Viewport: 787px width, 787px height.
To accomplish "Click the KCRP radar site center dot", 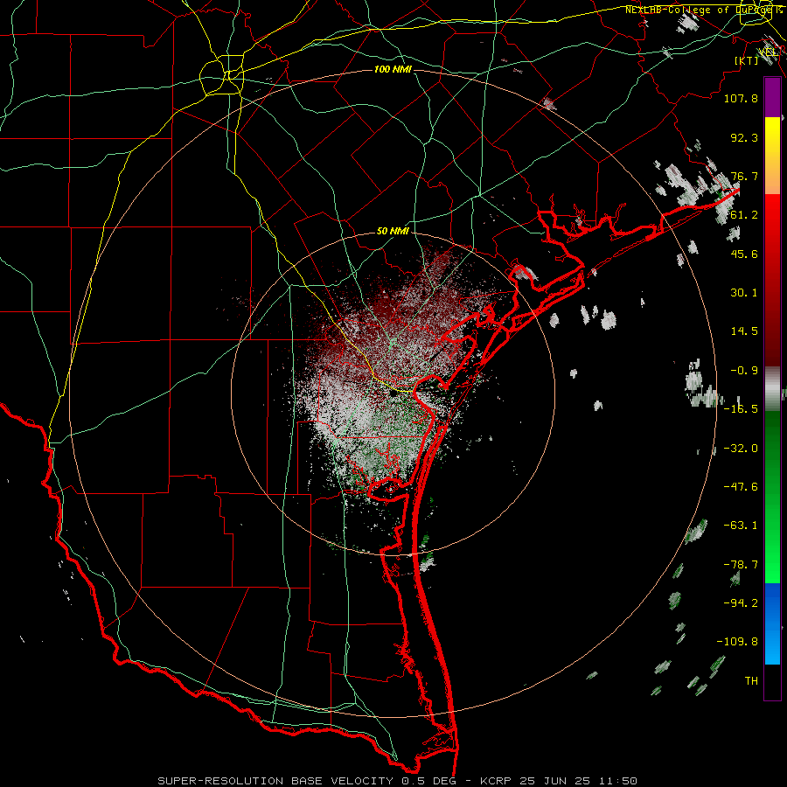I will [x=393, y=393].
